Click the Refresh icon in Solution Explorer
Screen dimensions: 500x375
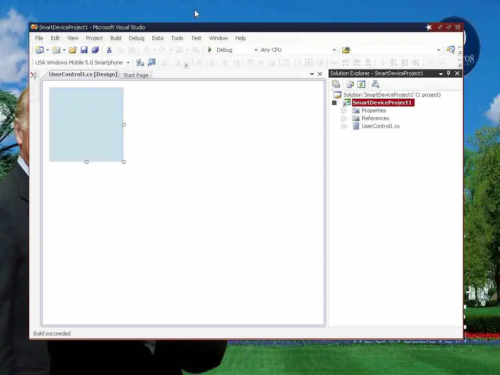tap(361, 84)
